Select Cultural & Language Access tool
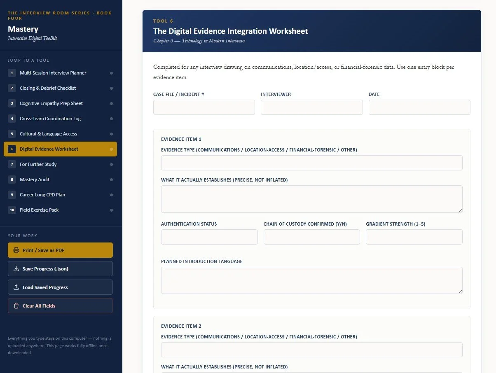Viewport: 496px width, 373px height. (x=60, y=134)
